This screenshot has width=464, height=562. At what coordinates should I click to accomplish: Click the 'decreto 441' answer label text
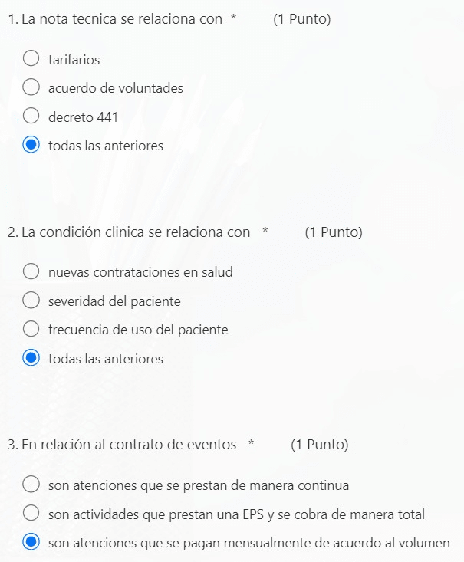tap(83, 117)
